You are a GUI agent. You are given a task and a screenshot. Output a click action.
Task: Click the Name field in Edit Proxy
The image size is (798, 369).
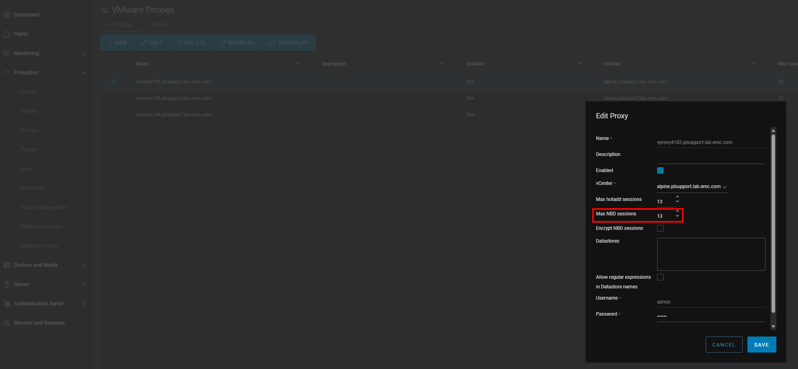click(x=711, y=142)
